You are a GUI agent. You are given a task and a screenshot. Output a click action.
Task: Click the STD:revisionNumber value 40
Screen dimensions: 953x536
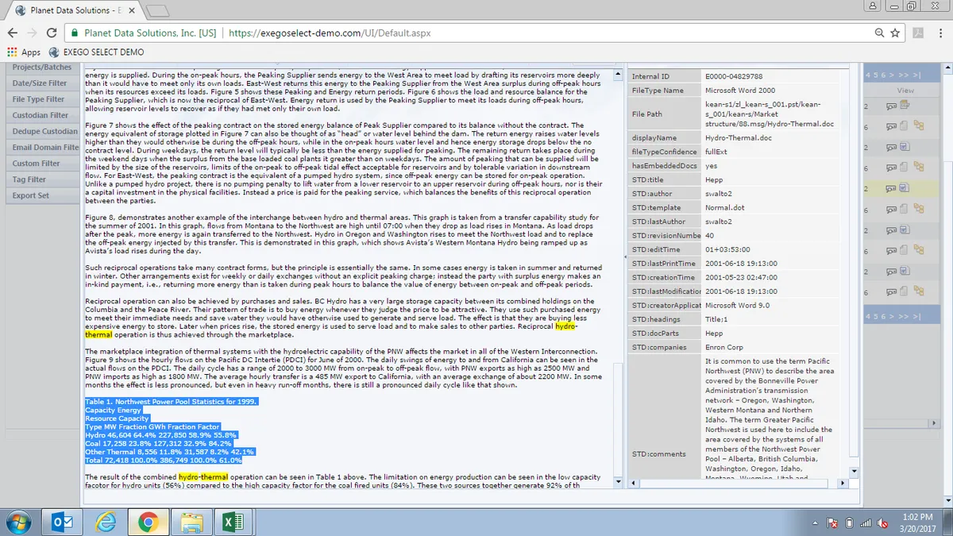709,235
